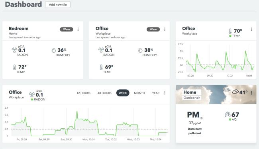Click the Office tile radon icon
Screen dimensions: 259x149
101,50
